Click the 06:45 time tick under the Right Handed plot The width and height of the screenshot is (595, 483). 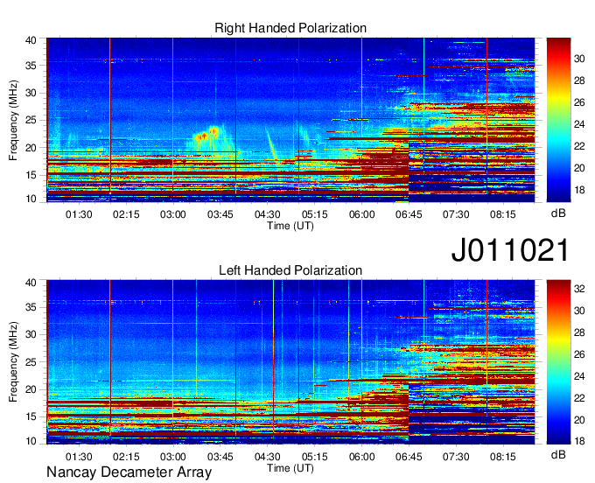pyautogui.click(x=409, y=214)
